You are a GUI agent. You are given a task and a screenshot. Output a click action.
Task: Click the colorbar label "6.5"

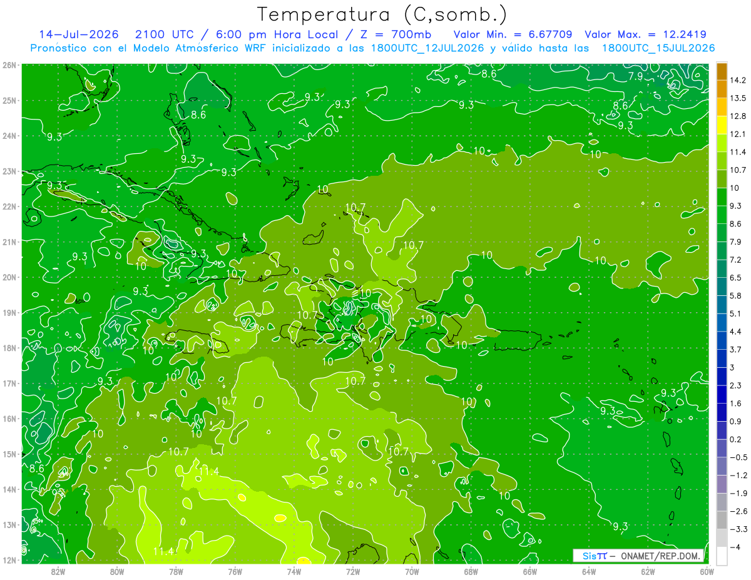point(735,278)
